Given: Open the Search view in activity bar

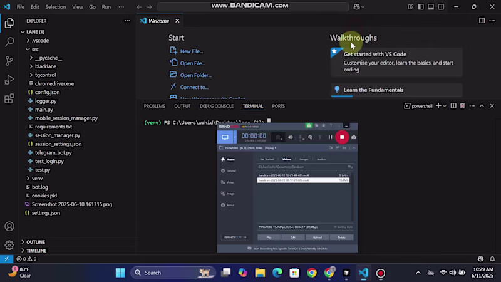Looking at the screenshot, I should [x=9, y=41].
